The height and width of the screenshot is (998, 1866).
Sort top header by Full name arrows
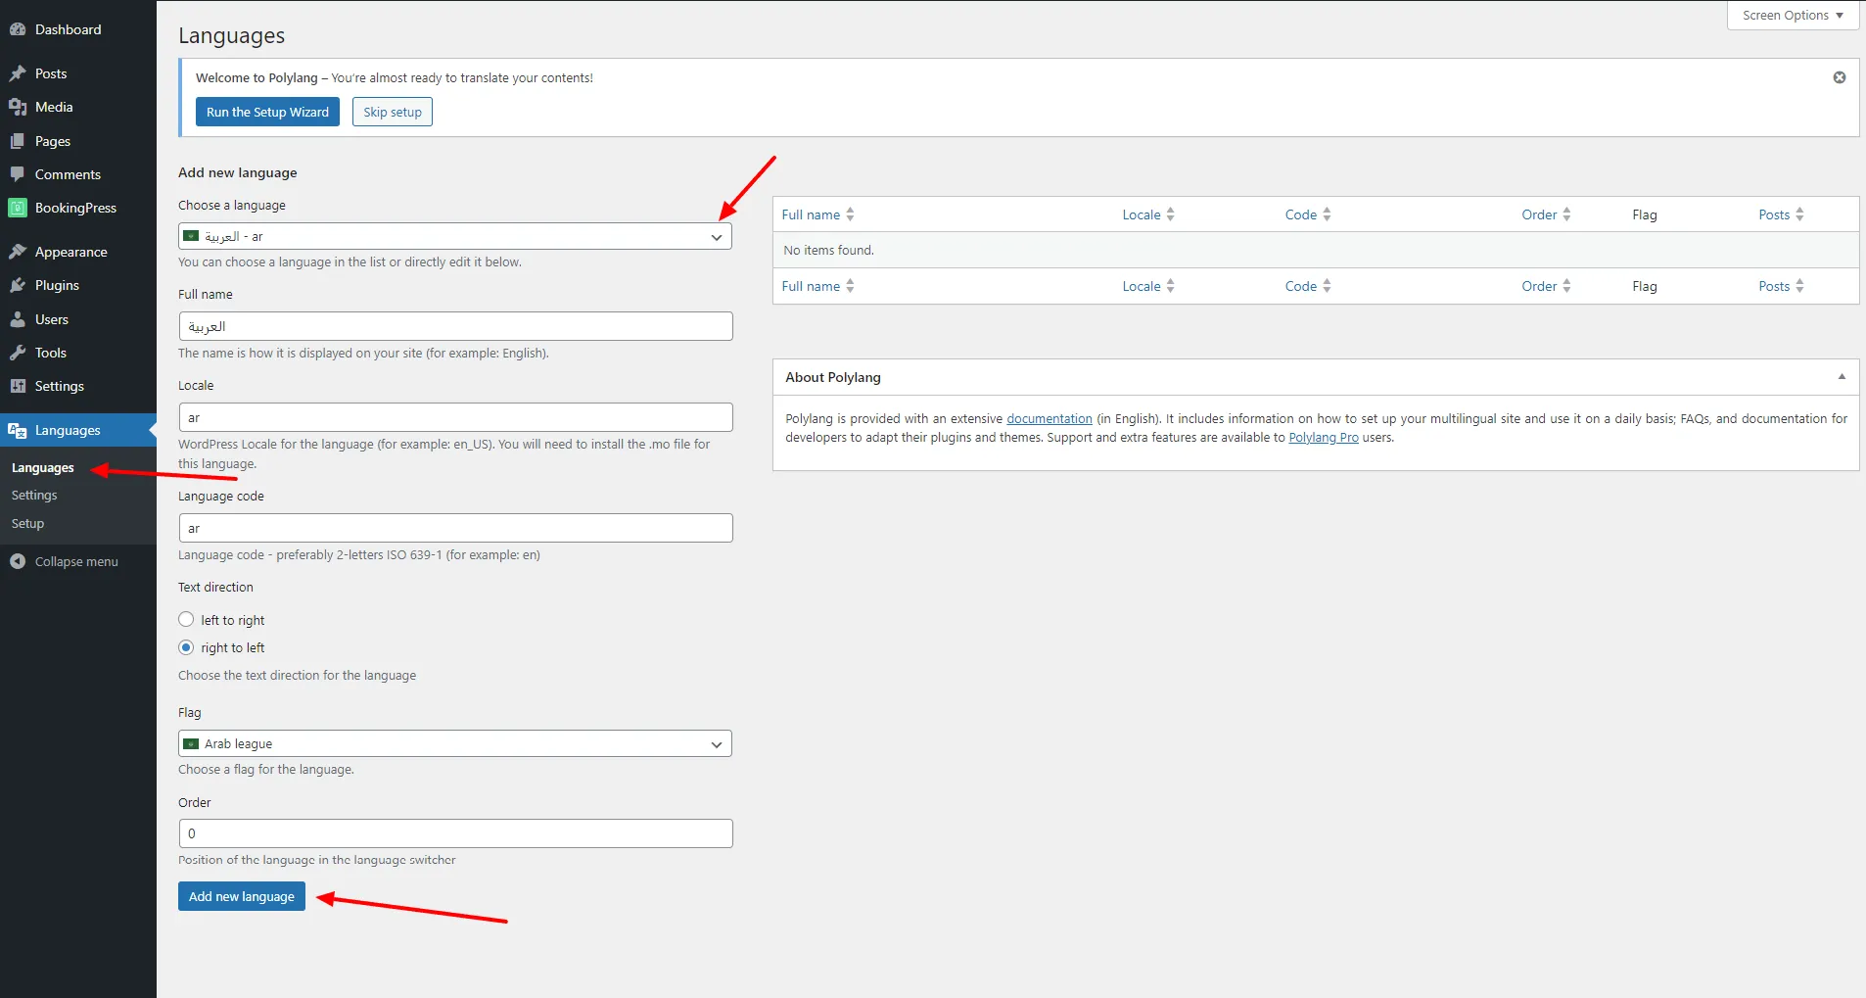850,214
